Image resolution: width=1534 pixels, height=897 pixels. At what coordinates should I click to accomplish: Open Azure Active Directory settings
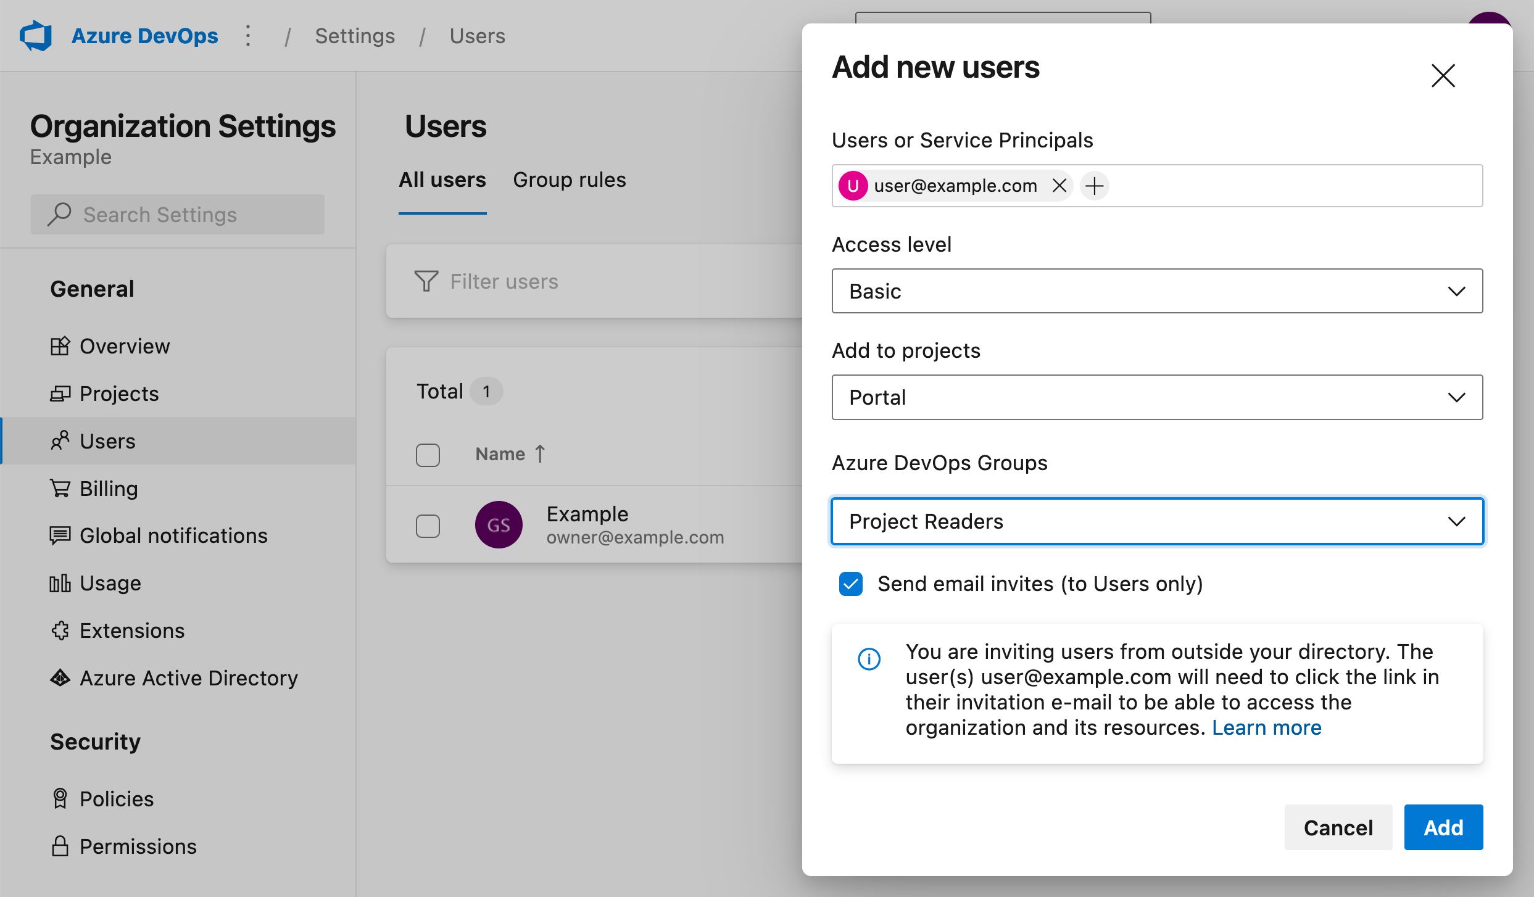click(x=178, y=678)
